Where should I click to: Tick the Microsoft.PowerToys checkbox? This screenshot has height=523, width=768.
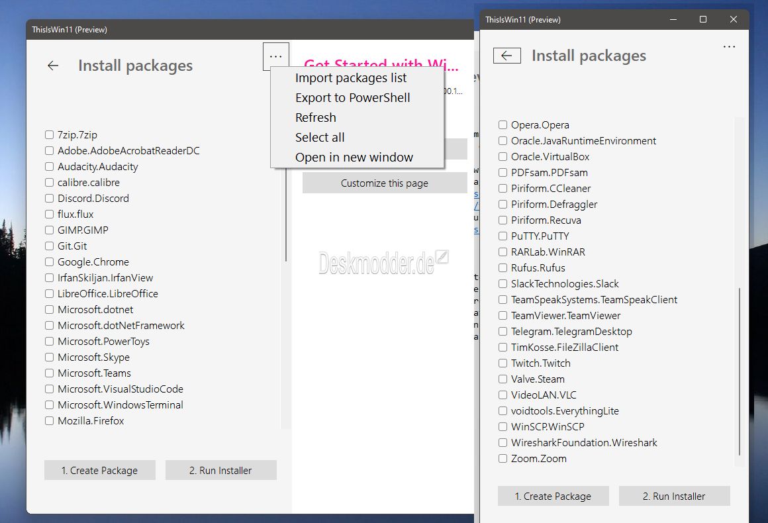(x=49, y=342)
